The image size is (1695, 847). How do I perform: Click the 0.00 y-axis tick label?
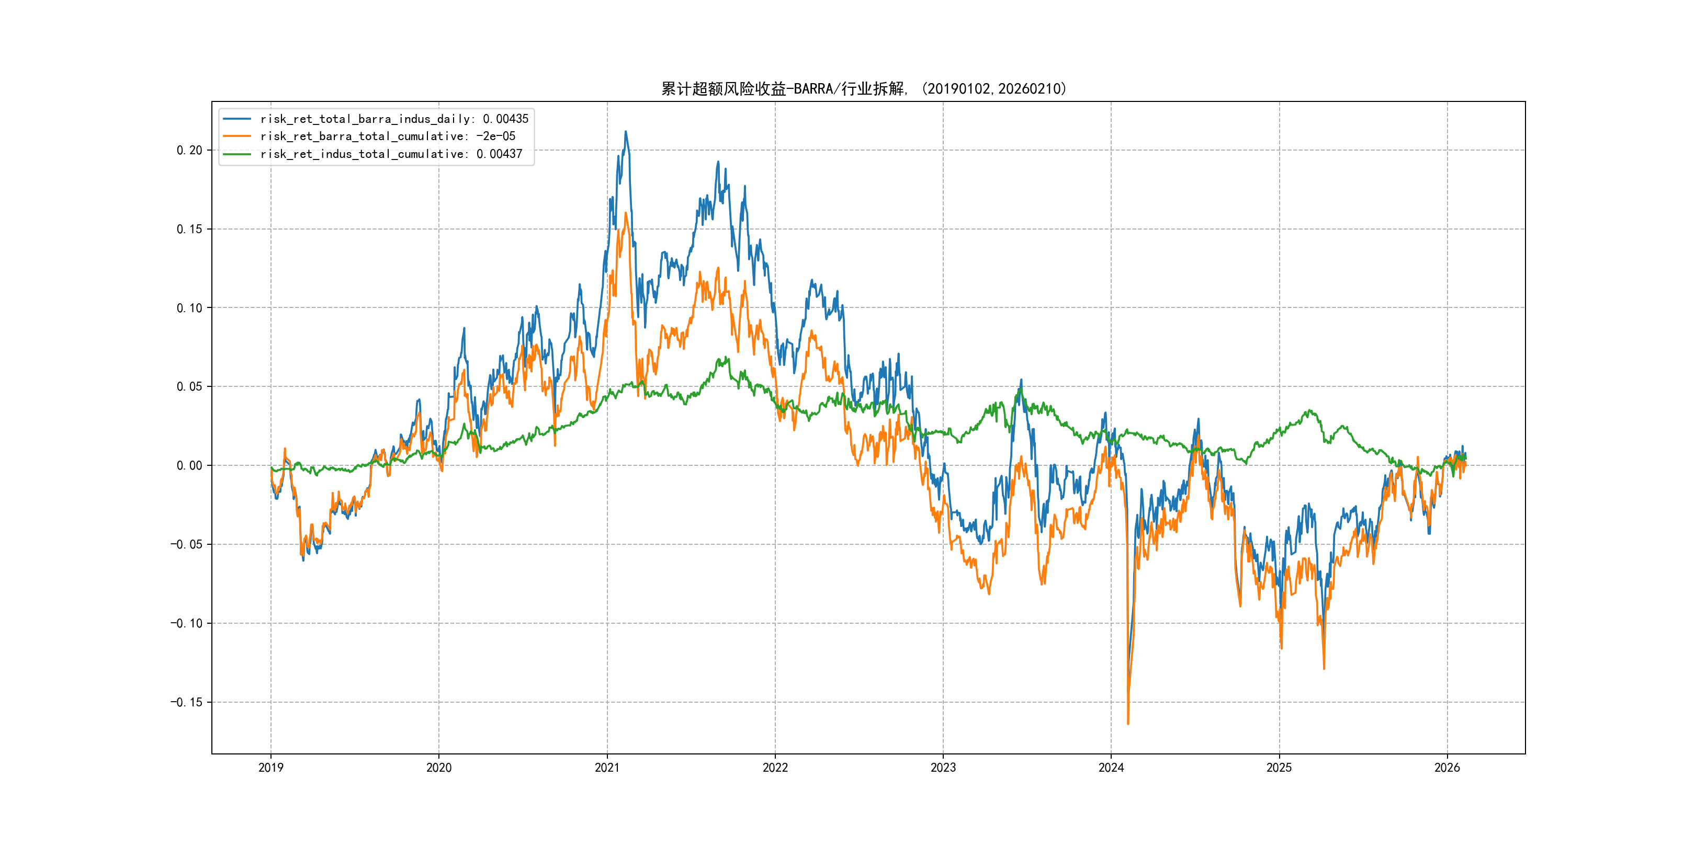[189, 465]
